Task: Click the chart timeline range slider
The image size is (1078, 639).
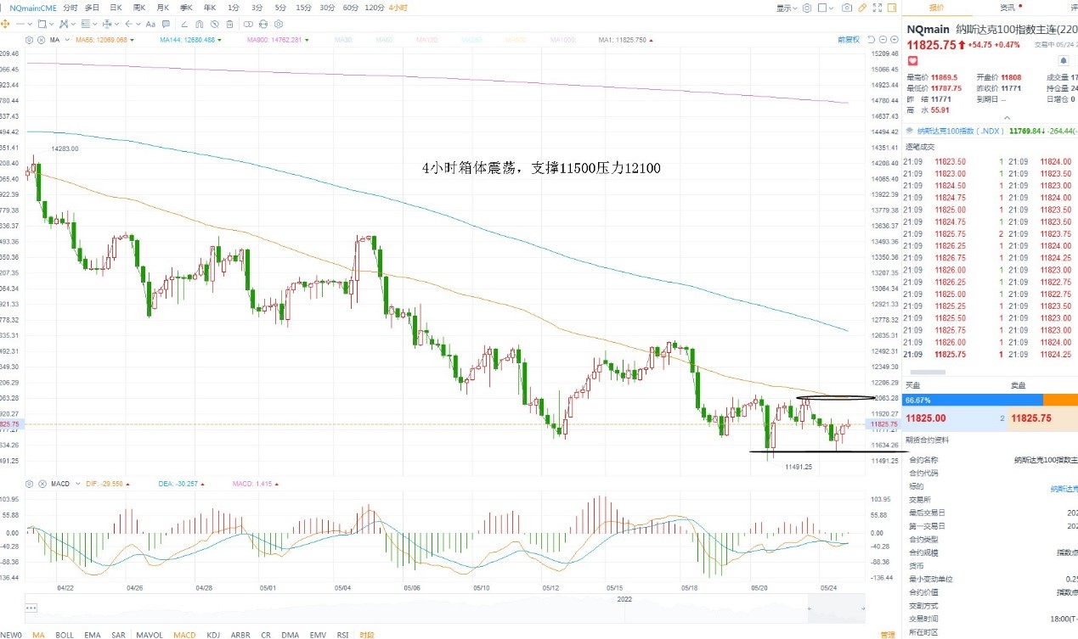Action: click(x=446, y=608)
